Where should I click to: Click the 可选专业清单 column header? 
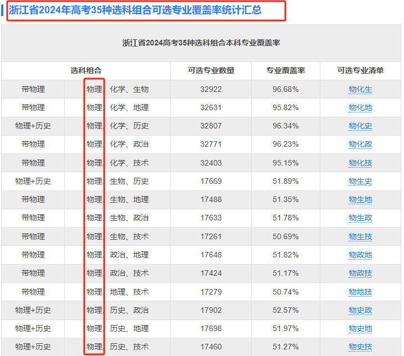360,70
